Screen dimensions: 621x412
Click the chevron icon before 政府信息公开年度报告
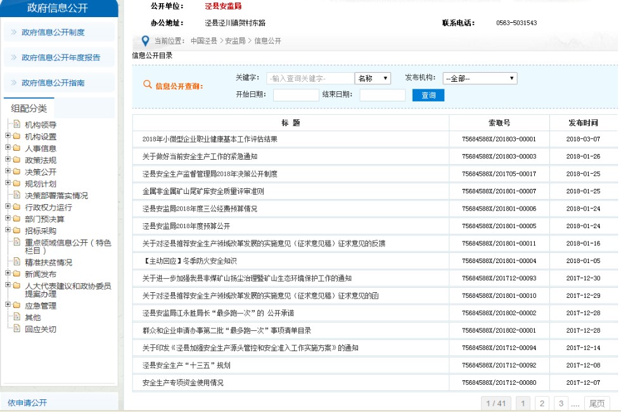point(14,58)
